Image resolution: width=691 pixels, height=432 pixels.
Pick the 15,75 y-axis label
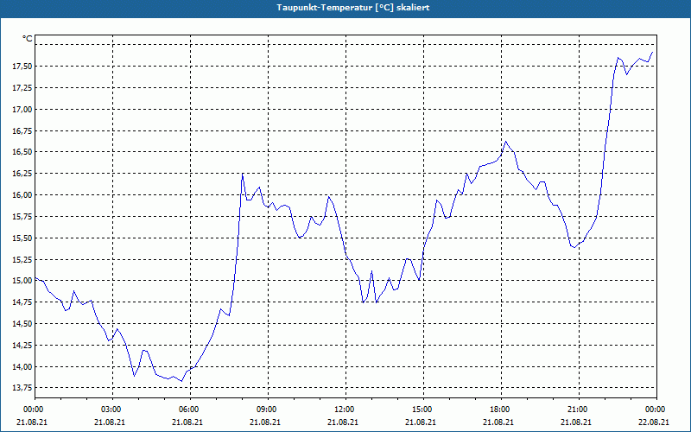22,217
